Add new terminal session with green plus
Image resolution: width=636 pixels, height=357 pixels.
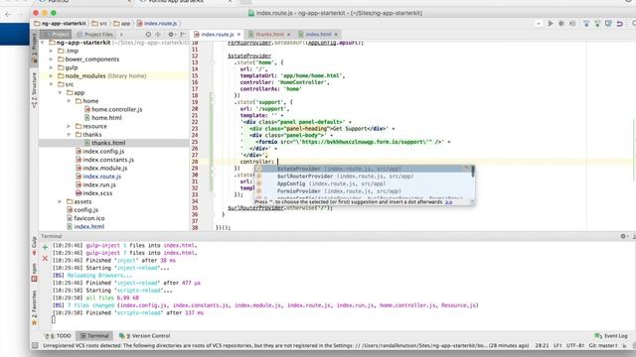45,247
